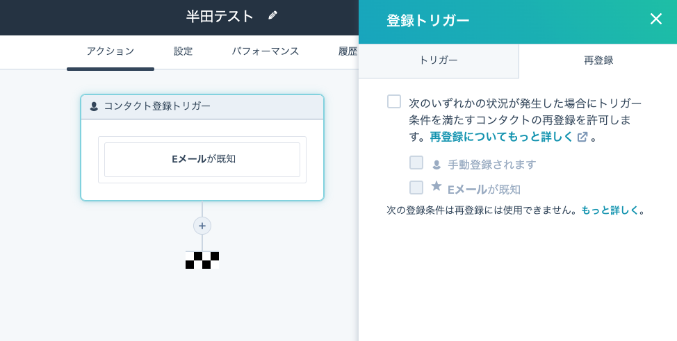Click the plus icon to add action

coord(202,226)
